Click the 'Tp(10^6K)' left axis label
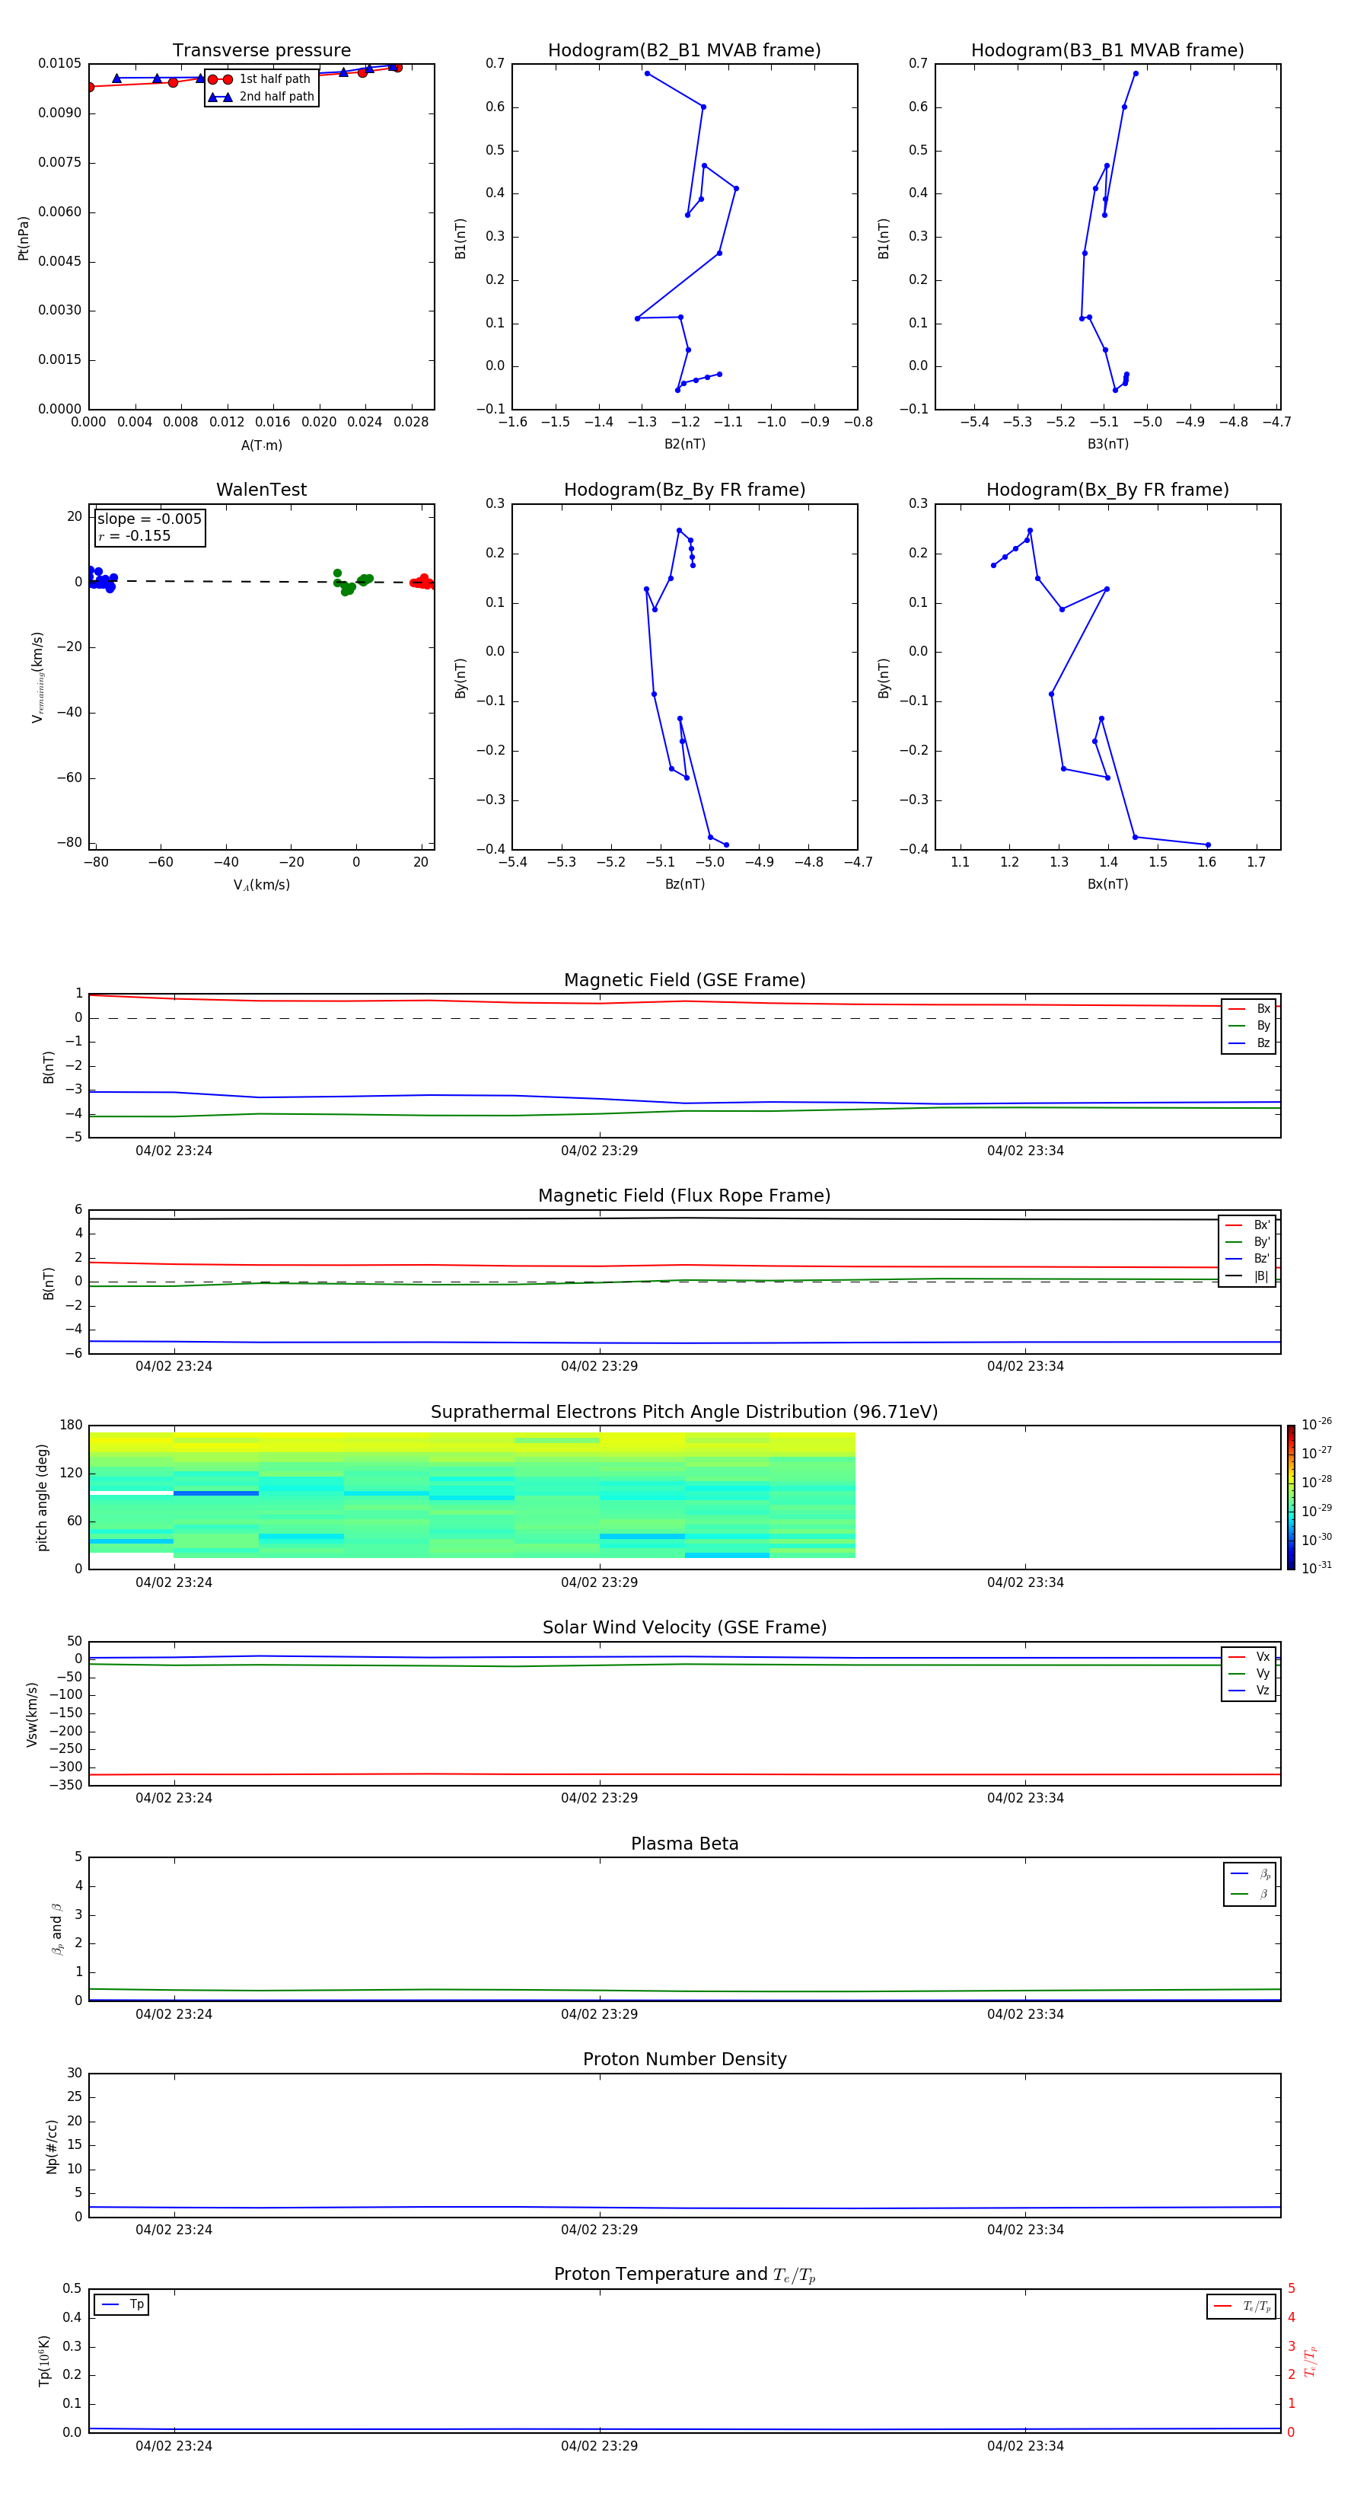 click(x=44, y=2361)
